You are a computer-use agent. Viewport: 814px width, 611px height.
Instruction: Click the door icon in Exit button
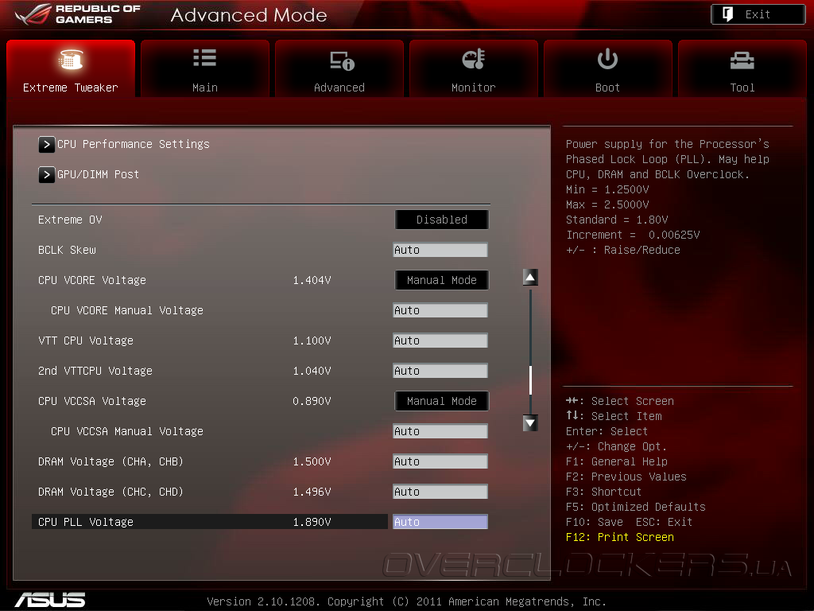(x=728, y=14)
